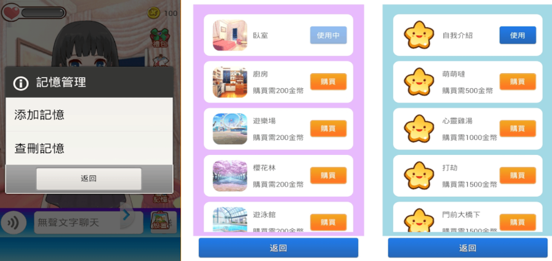Select the 櫻花林 cherry blossom thumbnail

[230, 176]
